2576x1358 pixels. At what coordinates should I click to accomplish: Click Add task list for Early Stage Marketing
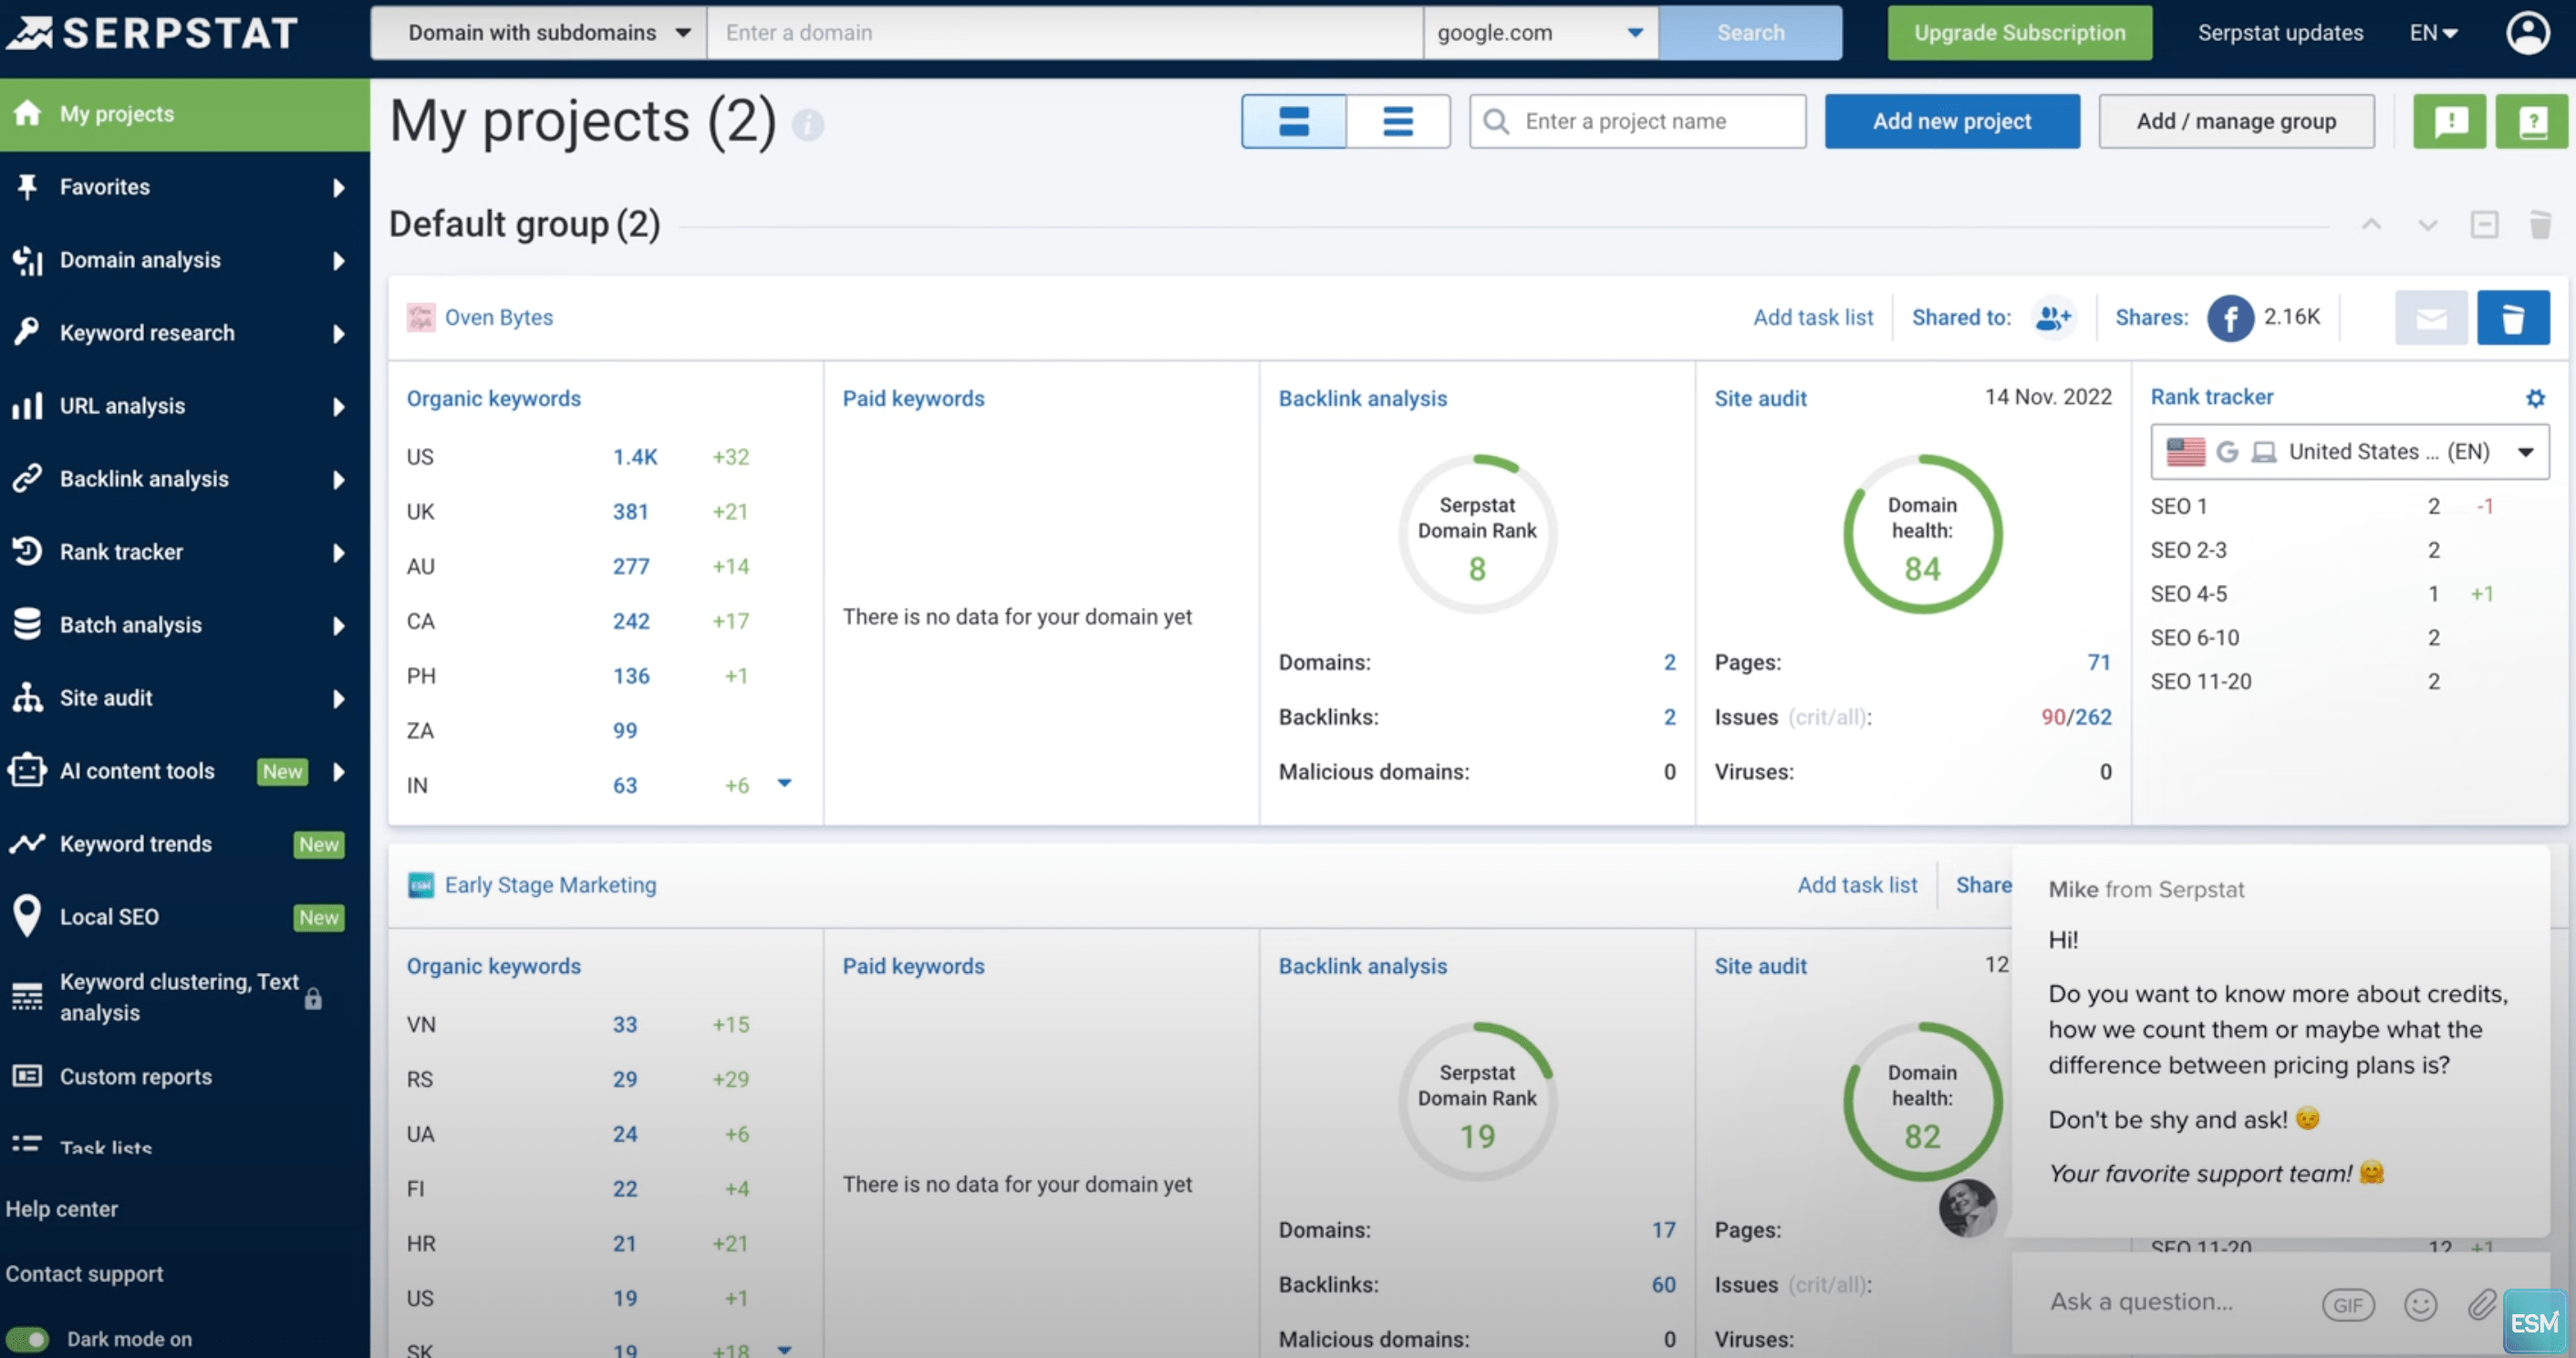point(1857,884)
